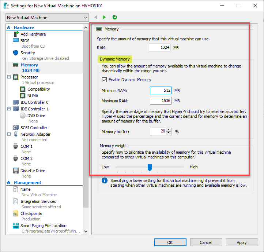Select the Diskette Drive tree item

33,171
